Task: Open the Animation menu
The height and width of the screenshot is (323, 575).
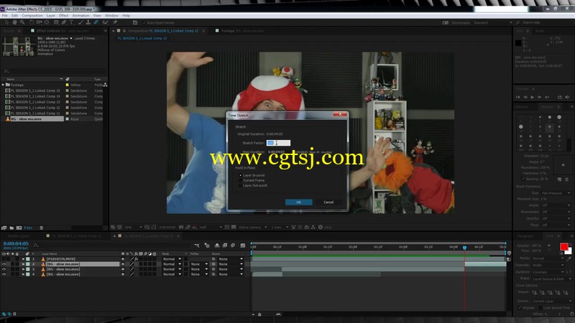Action: (x=80, y=16)
